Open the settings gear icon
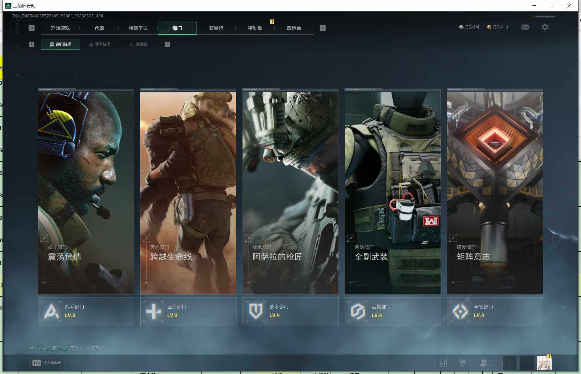Viewport: 581px width, 374px height. pyautogui.click(x=545, y=27)
